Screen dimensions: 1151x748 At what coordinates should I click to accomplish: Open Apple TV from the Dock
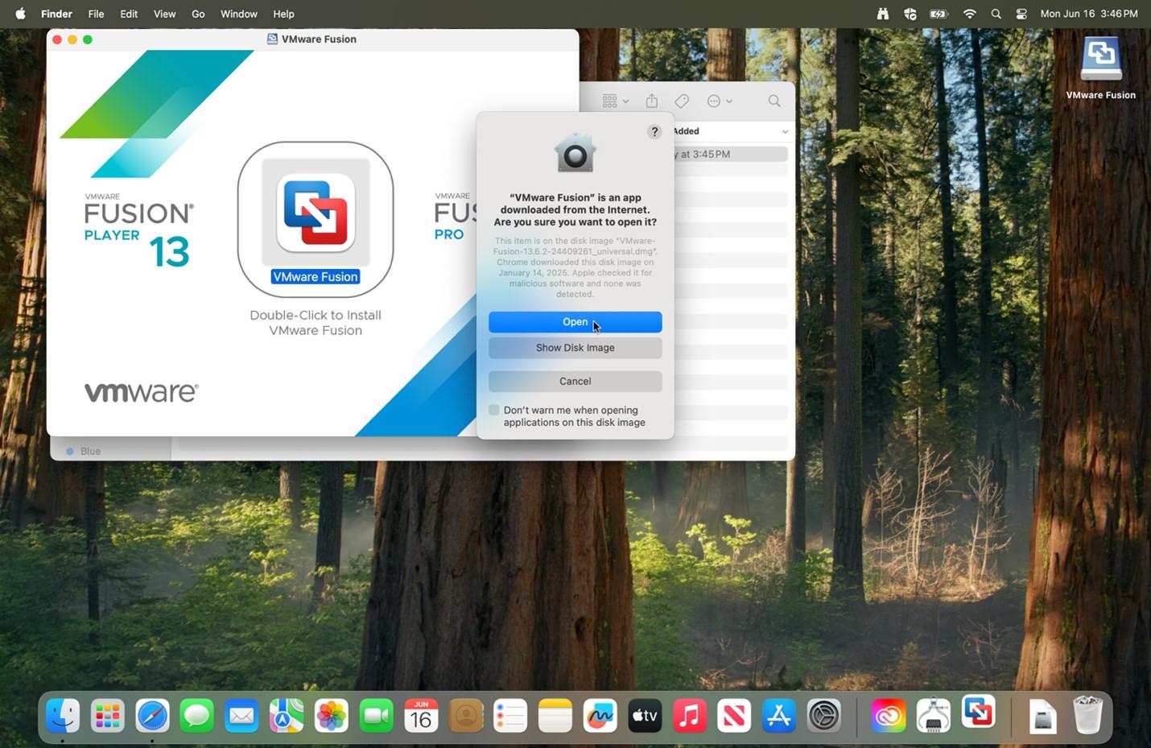645,715
